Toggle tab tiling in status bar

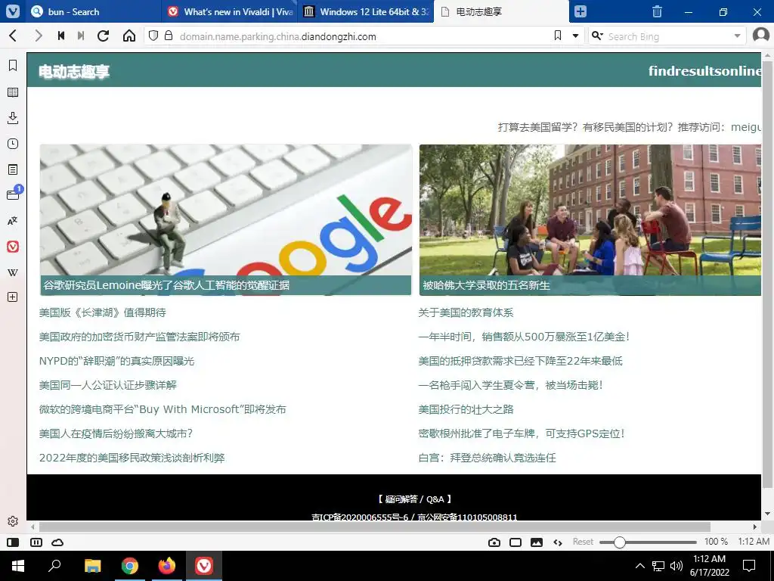click(36, 542)
